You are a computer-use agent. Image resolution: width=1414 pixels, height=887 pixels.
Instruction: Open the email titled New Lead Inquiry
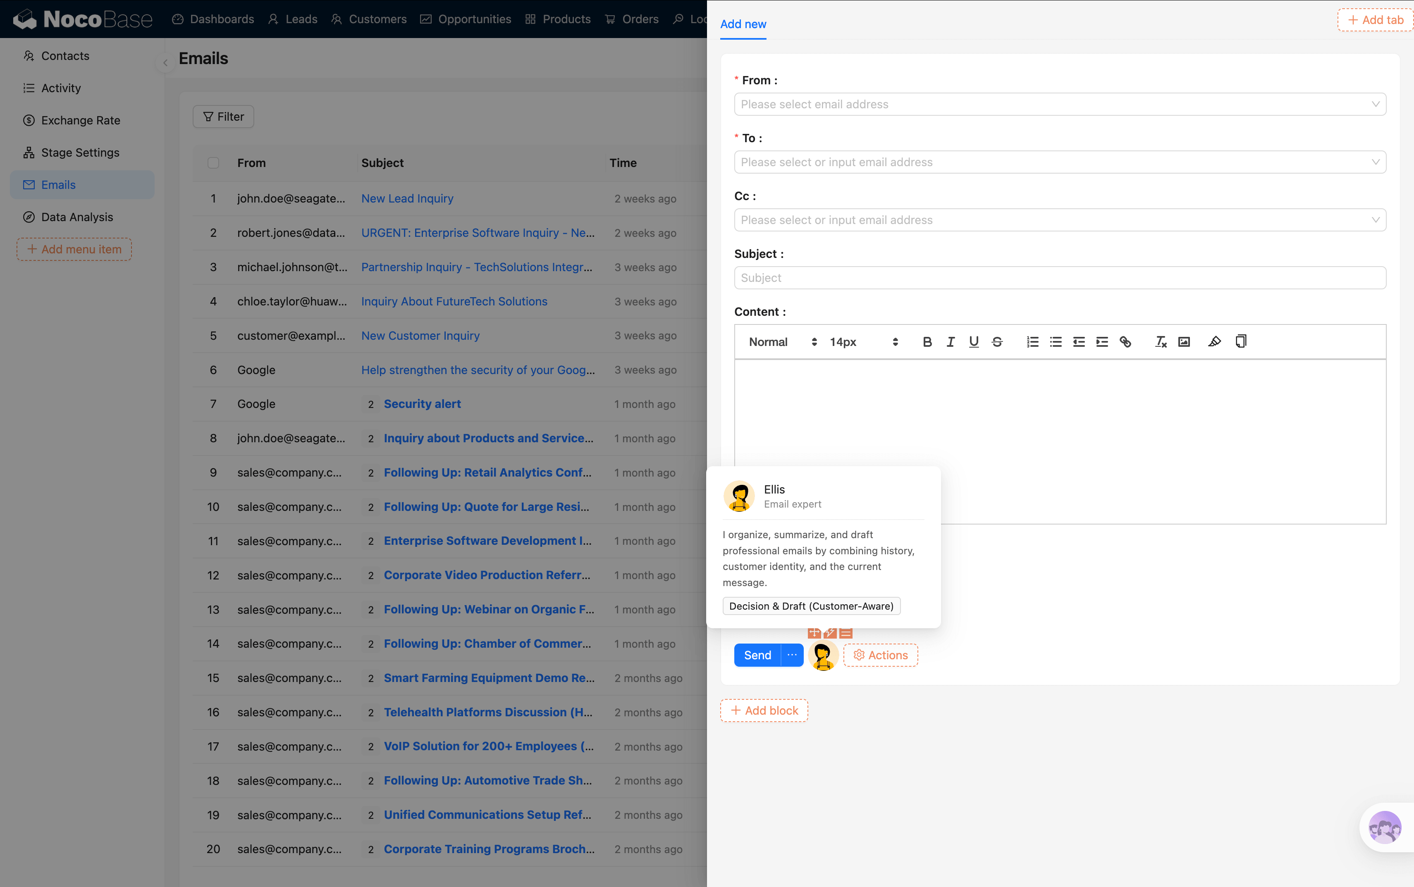pos(406,198)
